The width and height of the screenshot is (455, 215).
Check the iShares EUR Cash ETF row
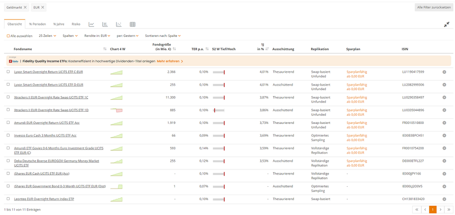pos(8,174)
